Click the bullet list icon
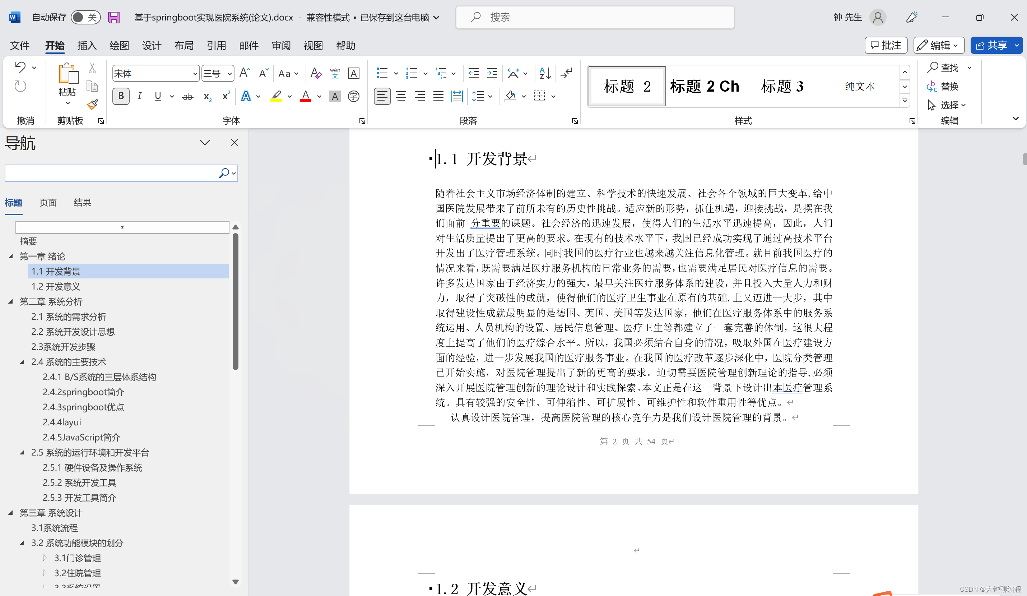 click(382, 73)
